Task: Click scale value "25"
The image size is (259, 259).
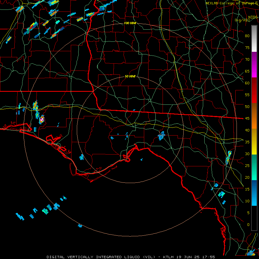Action: pos(247,166)
